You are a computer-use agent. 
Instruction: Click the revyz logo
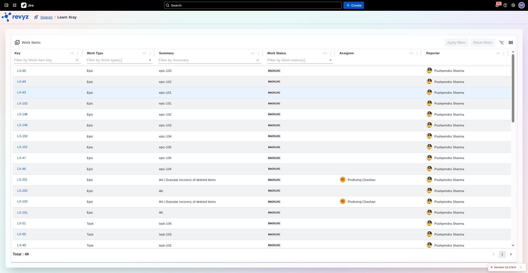[x=15, y=17]
